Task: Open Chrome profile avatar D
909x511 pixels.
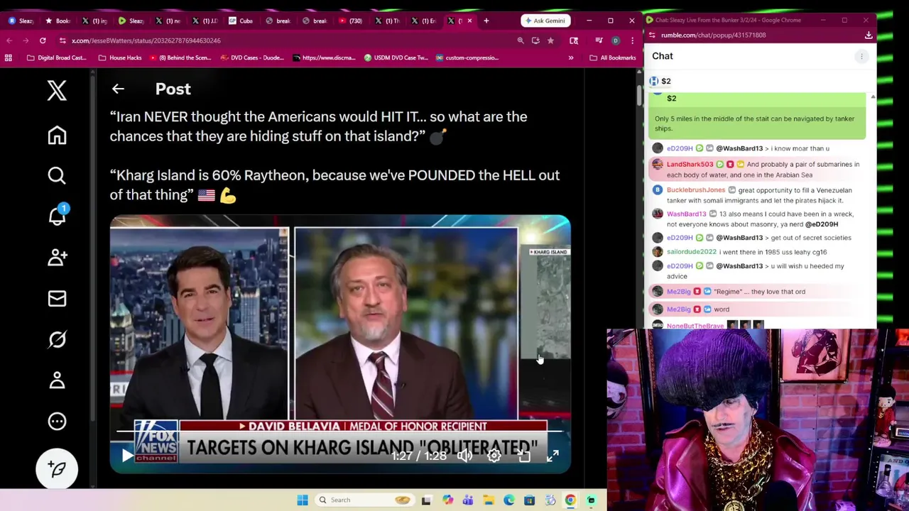Action: point(615,40)
